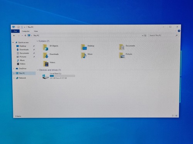Open the Documents folder in main pane
The image size is (193, 144).
(127, 47)
